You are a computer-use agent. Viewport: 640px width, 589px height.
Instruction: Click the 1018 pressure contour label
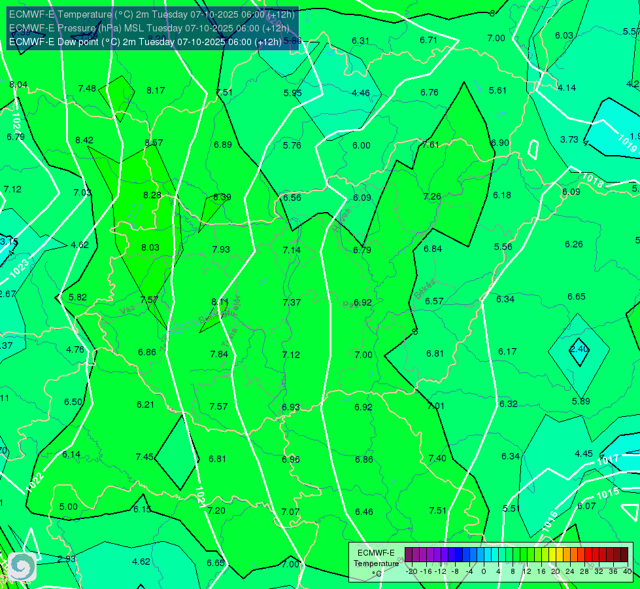[x=592, y=179]
